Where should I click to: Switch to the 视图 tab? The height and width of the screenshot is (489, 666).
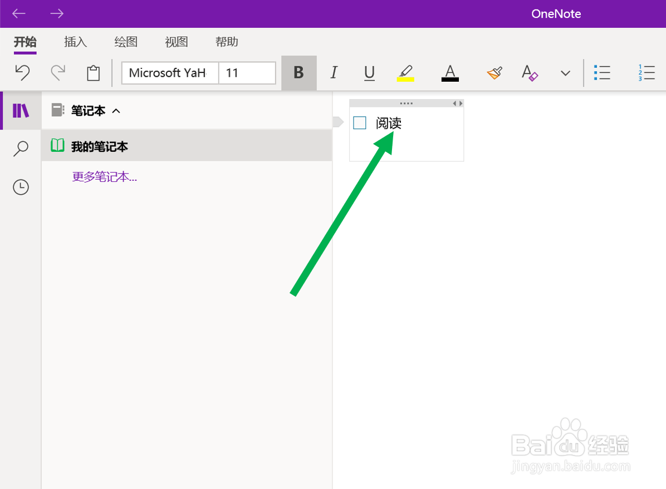point(177,42)
